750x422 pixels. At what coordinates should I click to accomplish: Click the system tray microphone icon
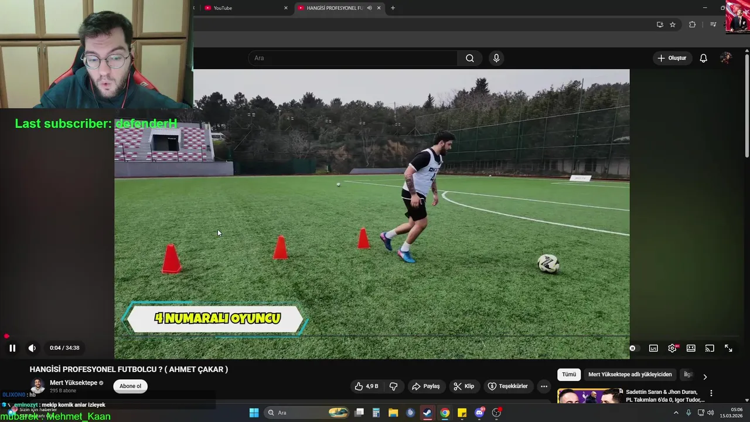coord(688,413)
